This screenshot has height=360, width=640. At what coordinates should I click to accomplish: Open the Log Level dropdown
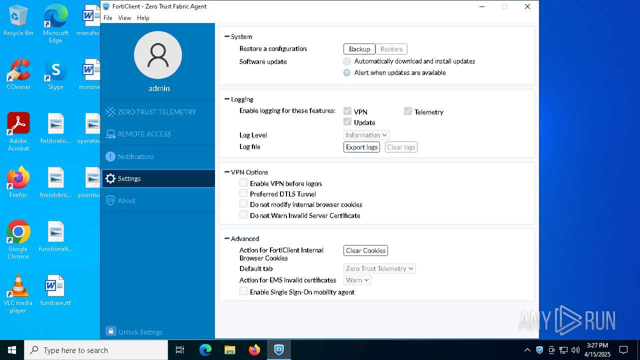point(366,135)
